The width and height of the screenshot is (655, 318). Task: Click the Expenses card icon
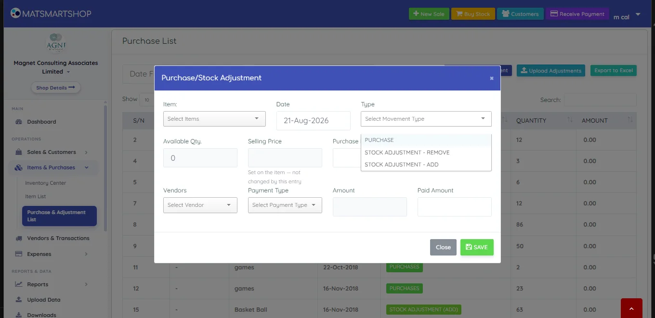19,254
